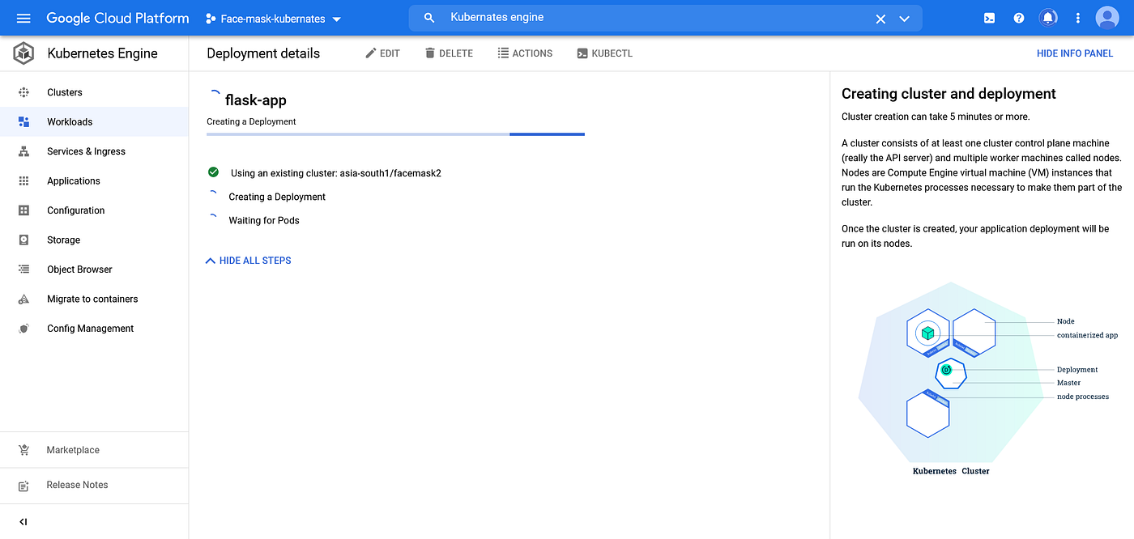Open Migrate to containers page

pyautogui.click(x=92, y=299)
